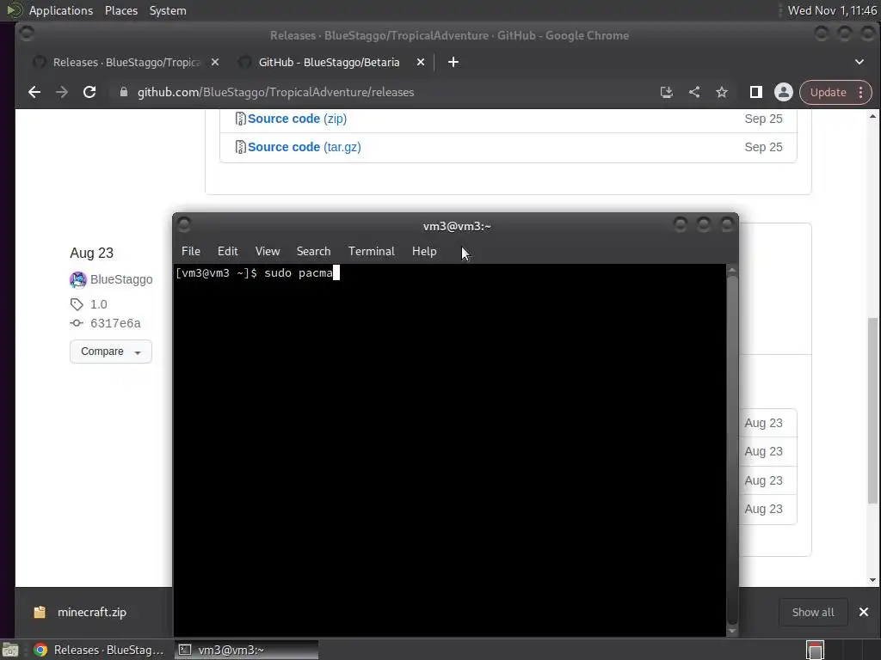
Task: Open downloaded minecraft.zip file
Action: [x=91, y=612]
